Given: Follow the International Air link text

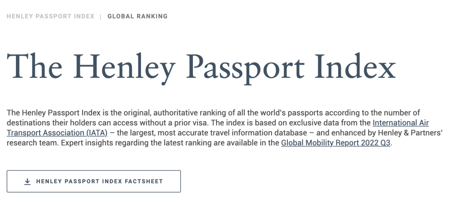Looking at the screenshot, I should (400, 123).
